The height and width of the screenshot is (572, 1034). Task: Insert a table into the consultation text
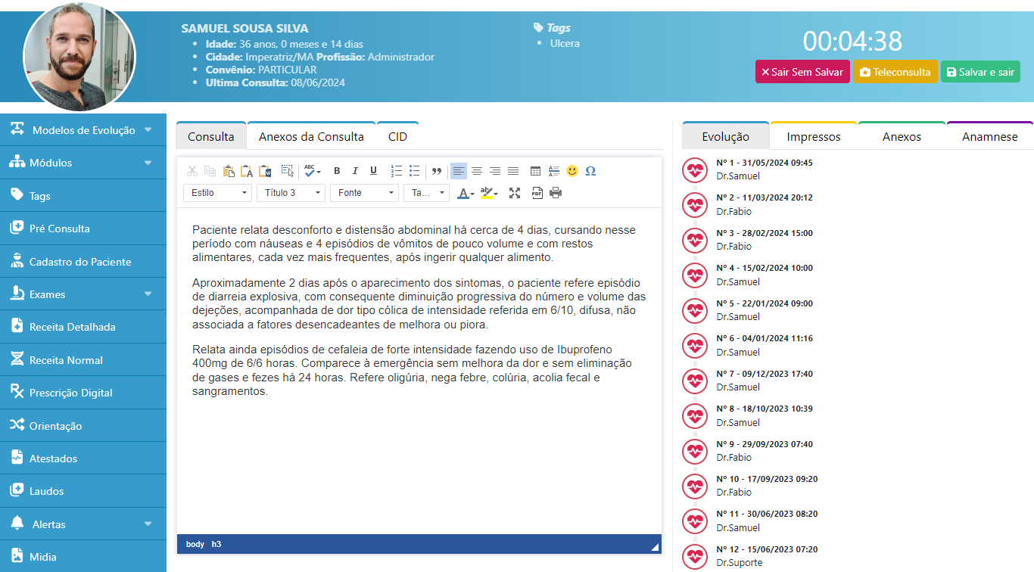[535, 171]
